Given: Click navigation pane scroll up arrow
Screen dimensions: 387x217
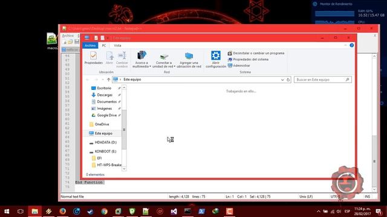Looking at the screenshot, I should click(x=124, y=87).
